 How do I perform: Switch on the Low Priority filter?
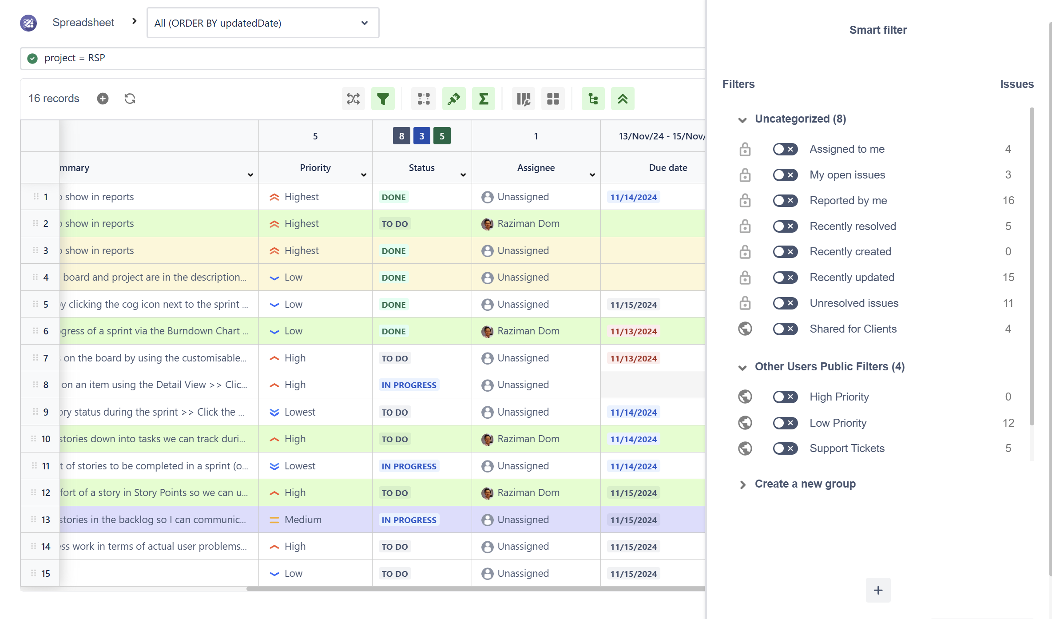pyautogui.click(x=785, y=423)
